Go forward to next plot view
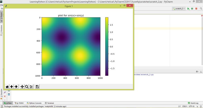Image resolution: width=203 pixels, height=108 pixels. click(x=16, y=87)
